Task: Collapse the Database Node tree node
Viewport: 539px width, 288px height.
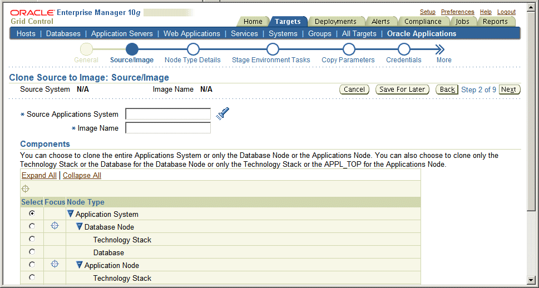Action: pos(80,226)
